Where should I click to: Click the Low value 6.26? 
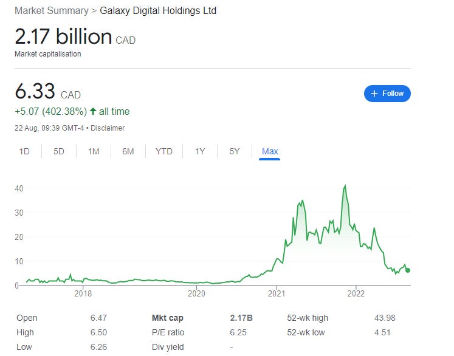tap(98, 347)
